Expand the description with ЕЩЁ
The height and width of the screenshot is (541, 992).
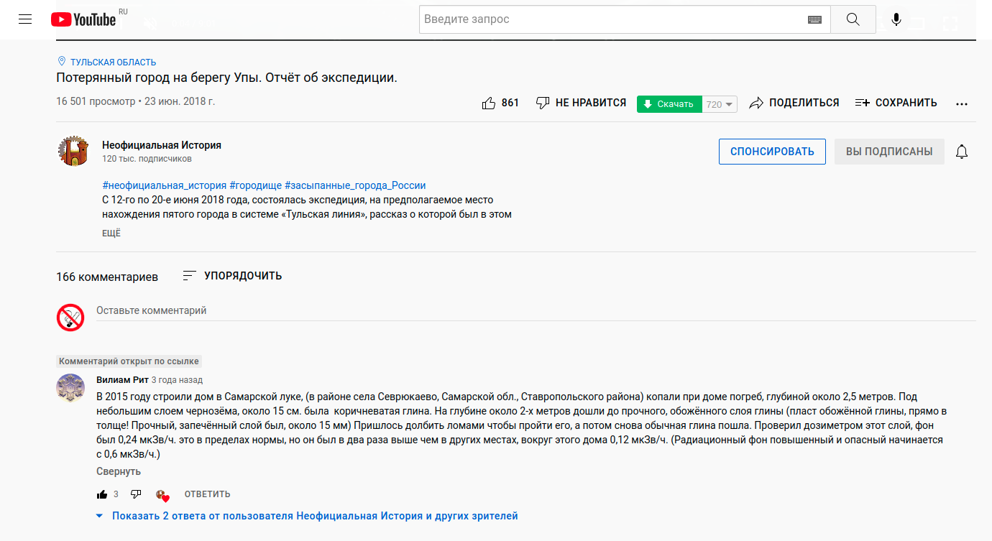coord(111,233)
